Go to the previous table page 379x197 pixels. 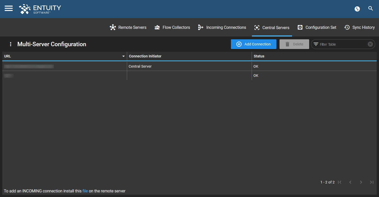(350, 182)
